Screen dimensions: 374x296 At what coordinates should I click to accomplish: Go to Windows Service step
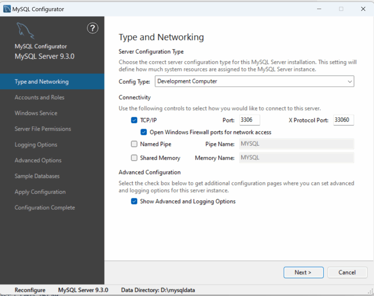tap(36, 113)
